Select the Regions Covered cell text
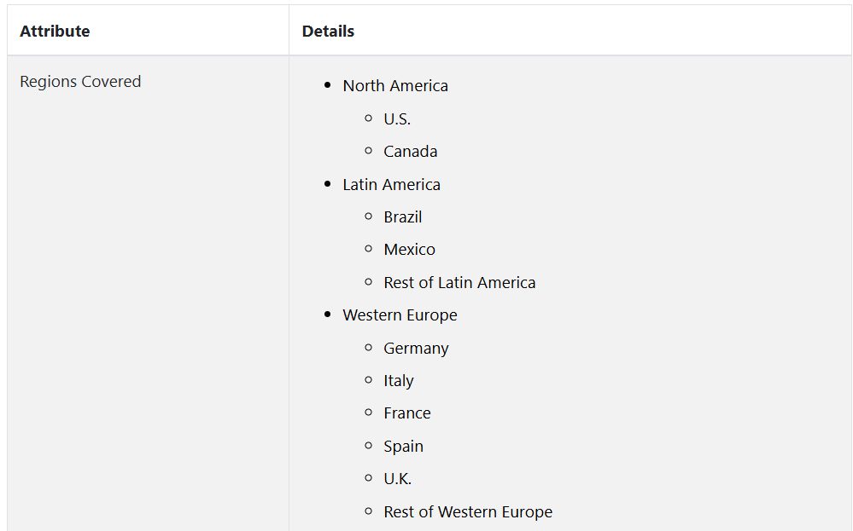This screenshot has width=853, height=531. click(80, 82)
